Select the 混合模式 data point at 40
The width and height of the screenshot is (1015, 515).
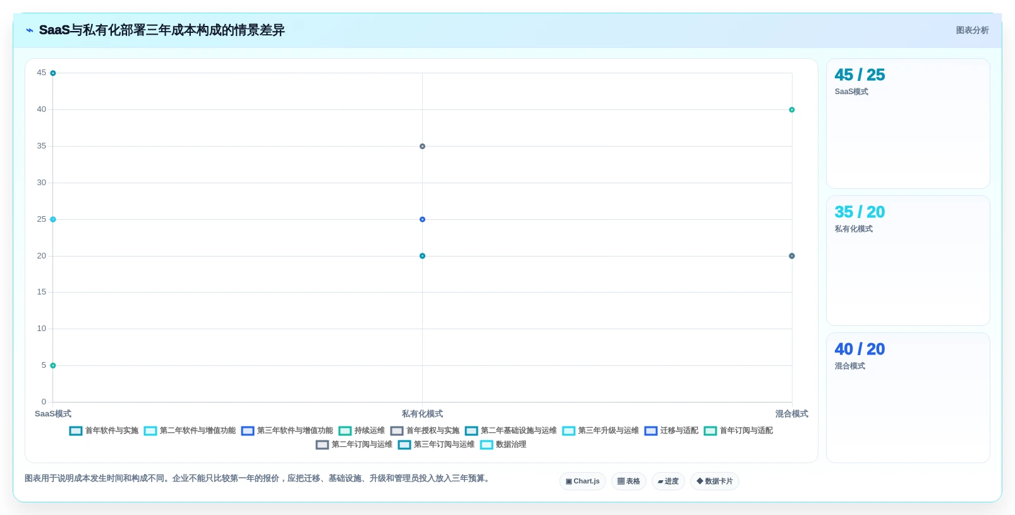point(792,110)
